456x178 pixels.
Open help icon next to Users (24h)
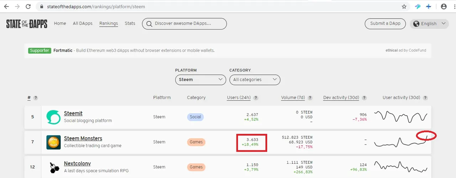pyautogui.click(x=256, y=98)
